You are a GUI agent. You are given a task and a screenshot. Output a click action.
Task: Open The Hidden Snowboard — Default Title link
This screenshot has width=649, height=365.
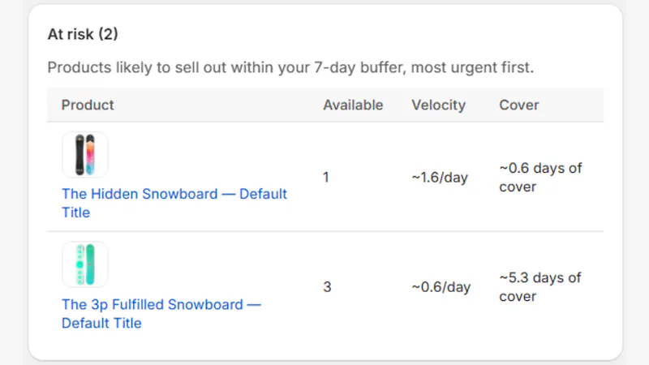click(x=174, y=204)
